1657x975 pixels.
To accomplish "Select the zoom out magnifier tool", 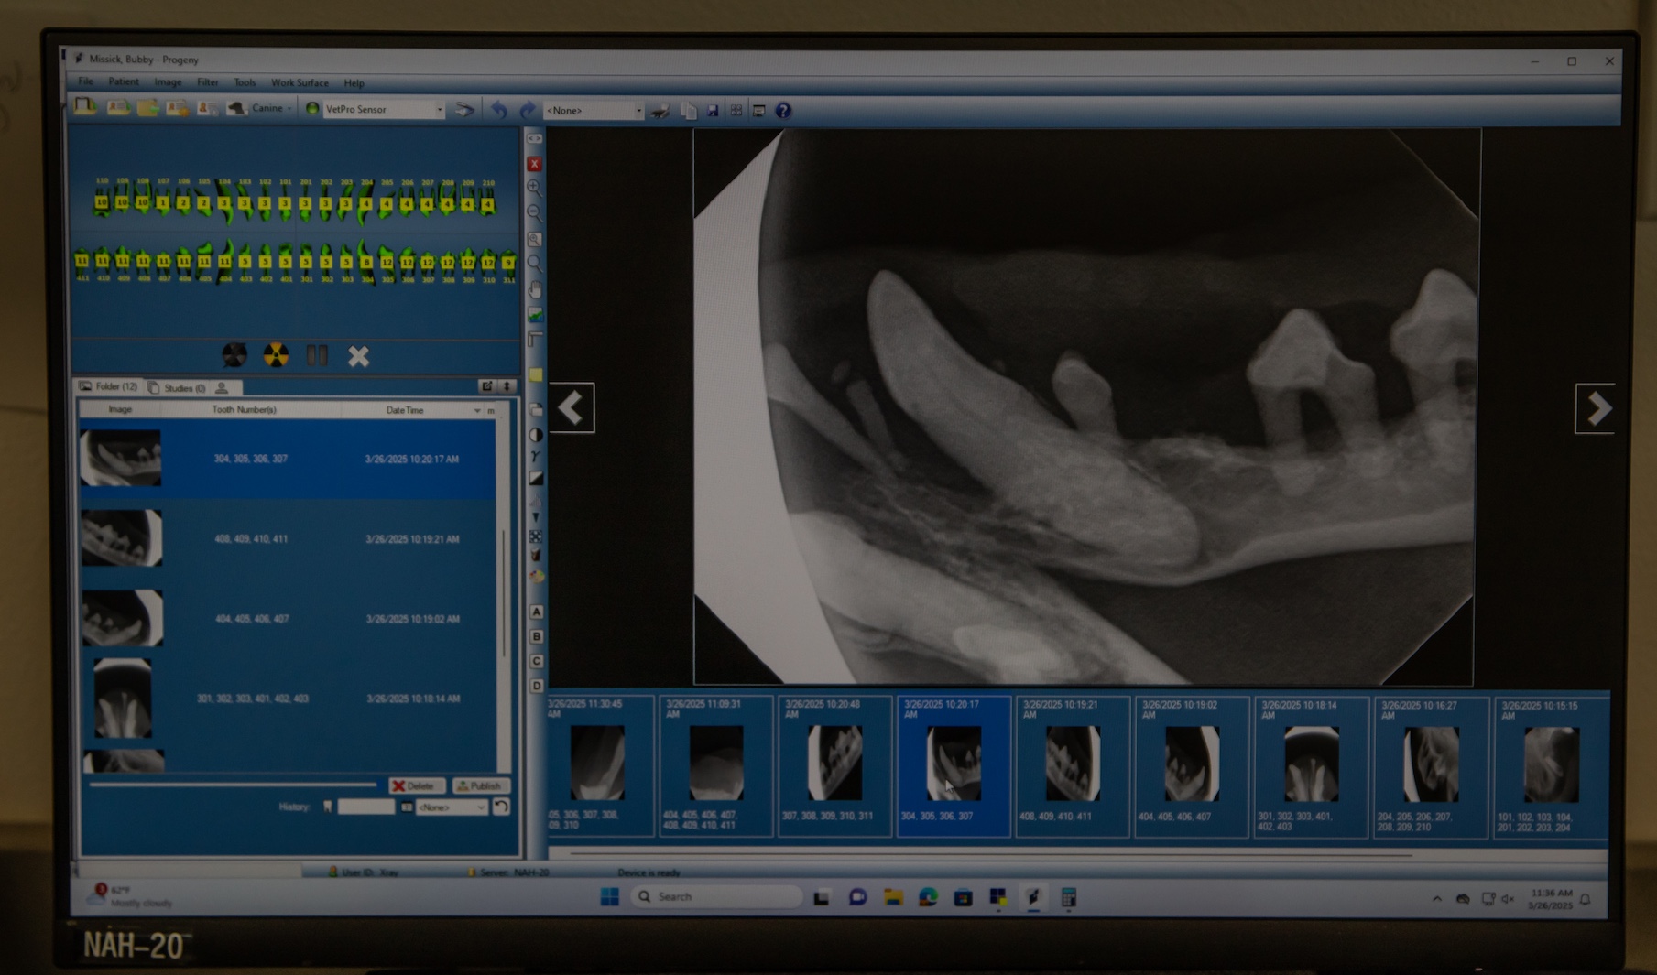I will tap(535, 213).
